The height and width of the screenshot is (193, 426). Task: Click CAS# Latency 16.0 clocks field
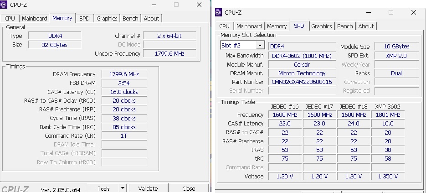point(124,92)
